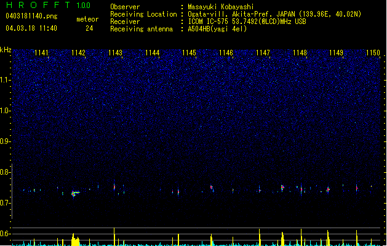The height and width of the screenshot is (246, 387).
Task: Click the 0.7 kHz frequency label
Action: 5,203
